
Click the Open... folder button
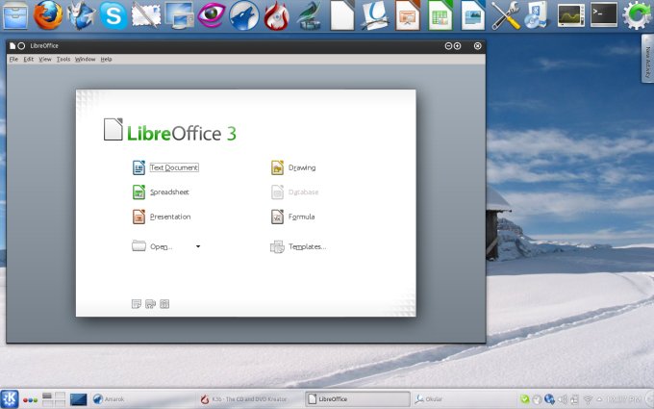coord(153,246)
